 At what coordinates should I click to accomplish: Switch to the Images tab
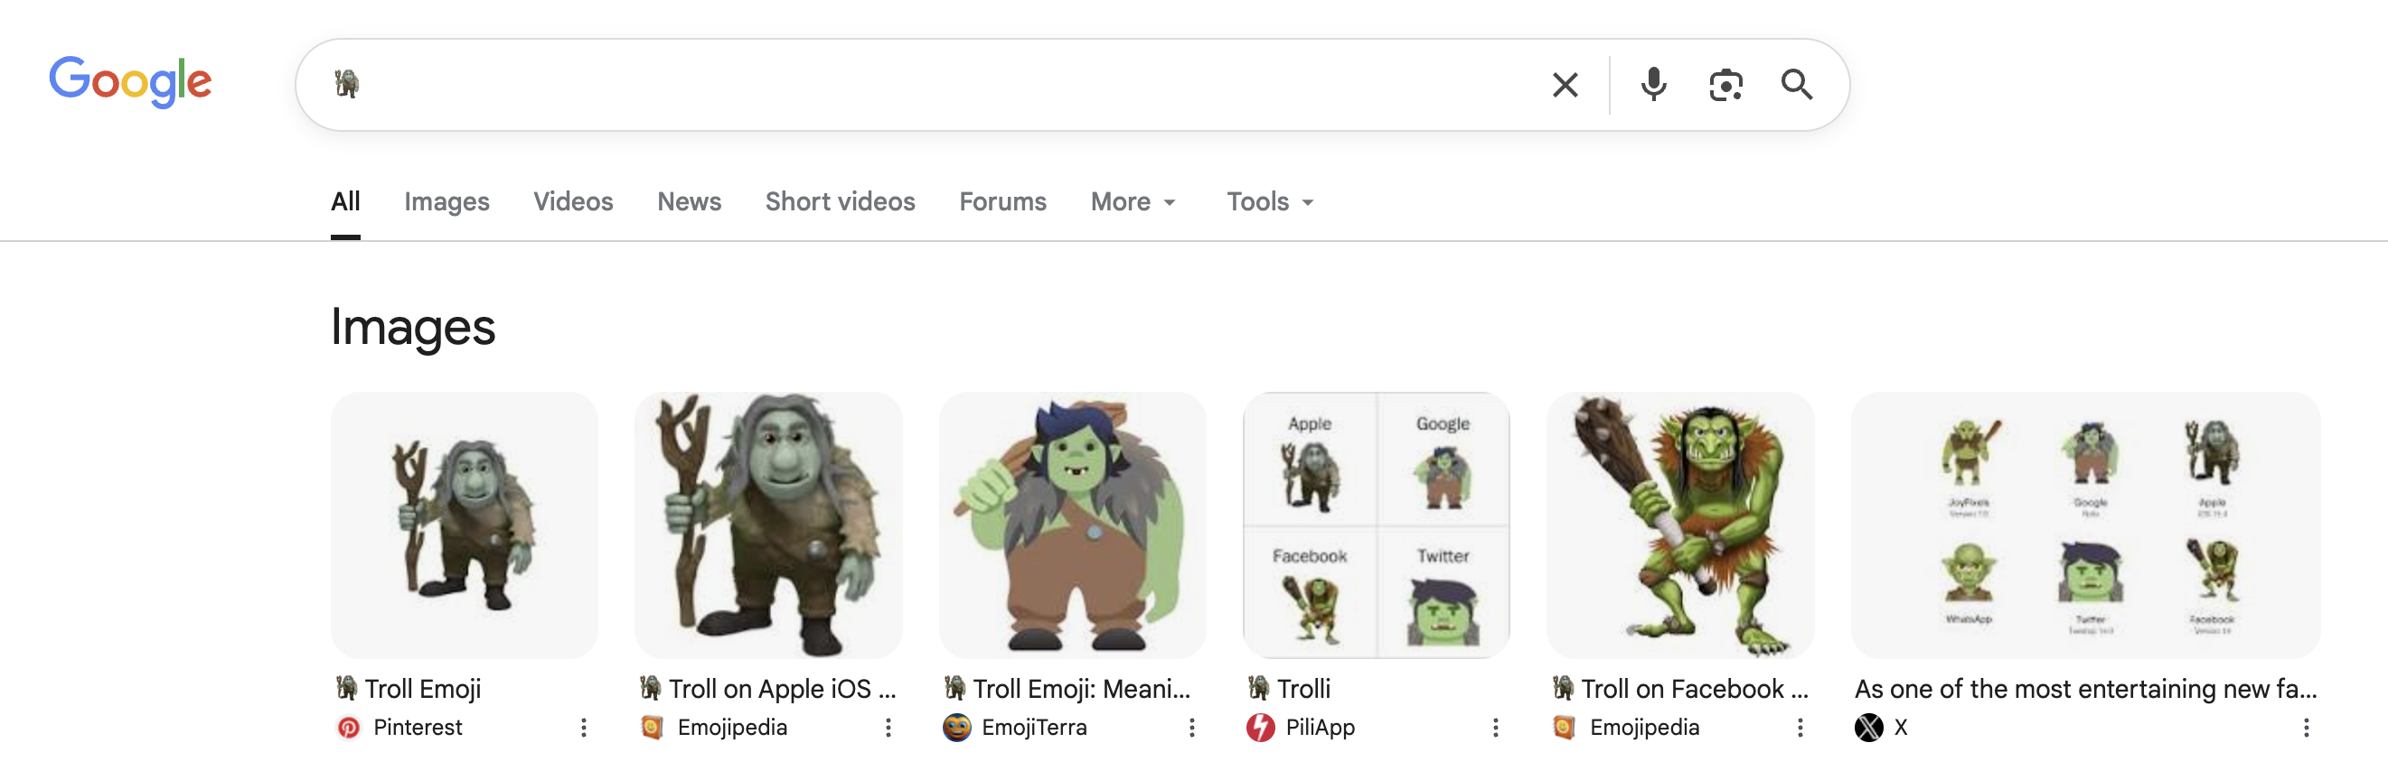tap(447, 202)
